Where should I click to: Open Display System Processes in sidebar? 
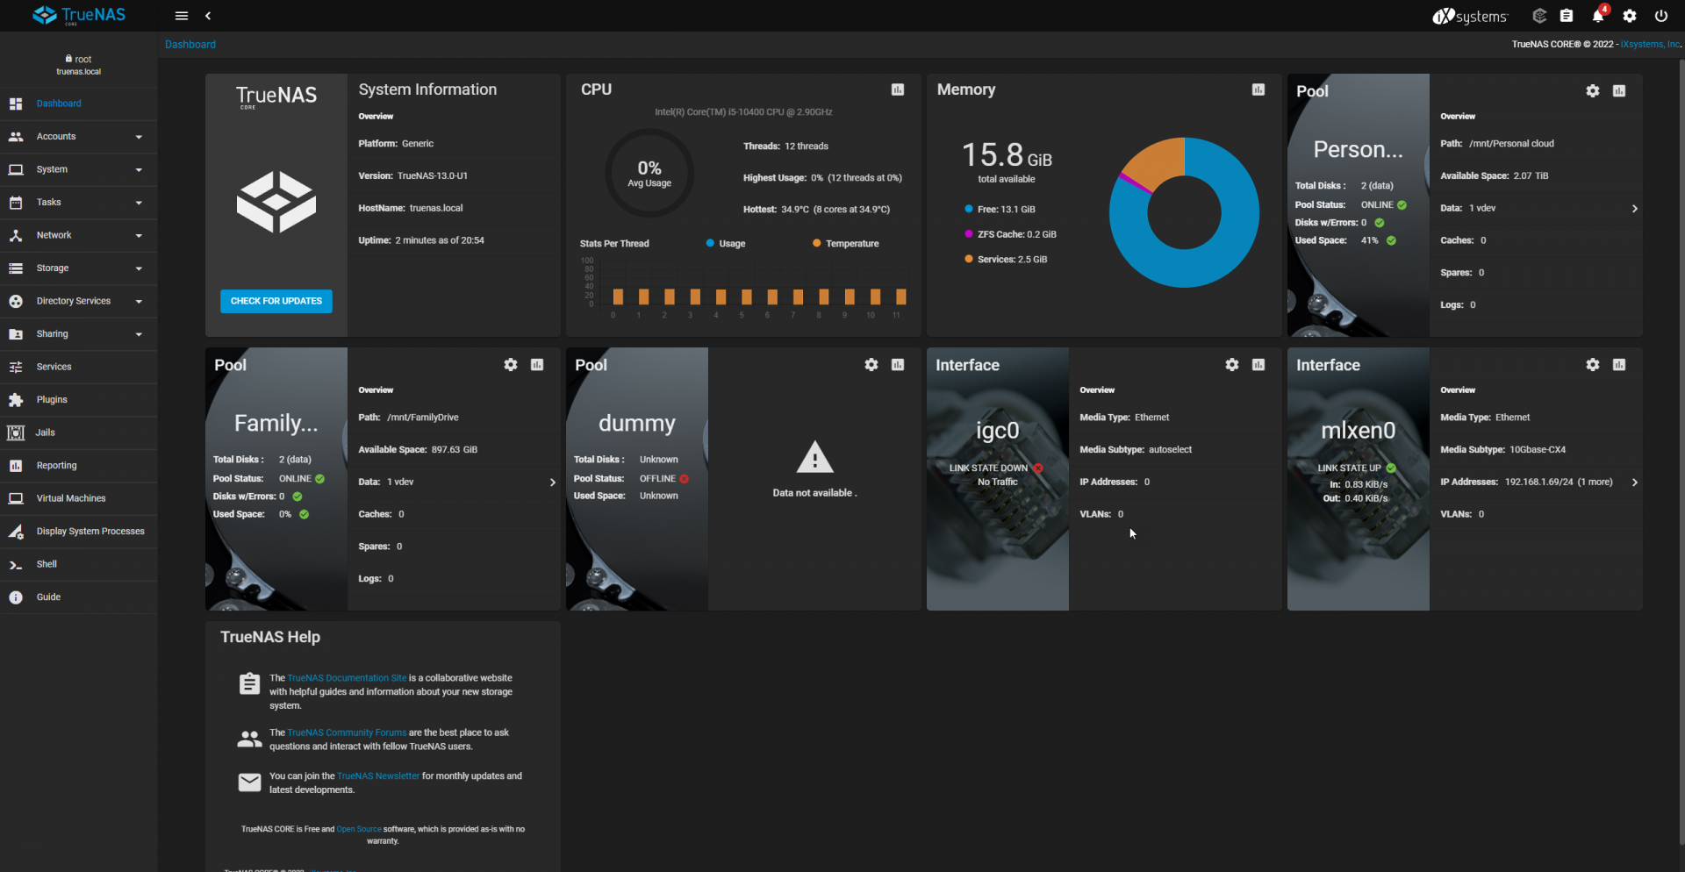(79, 532)
